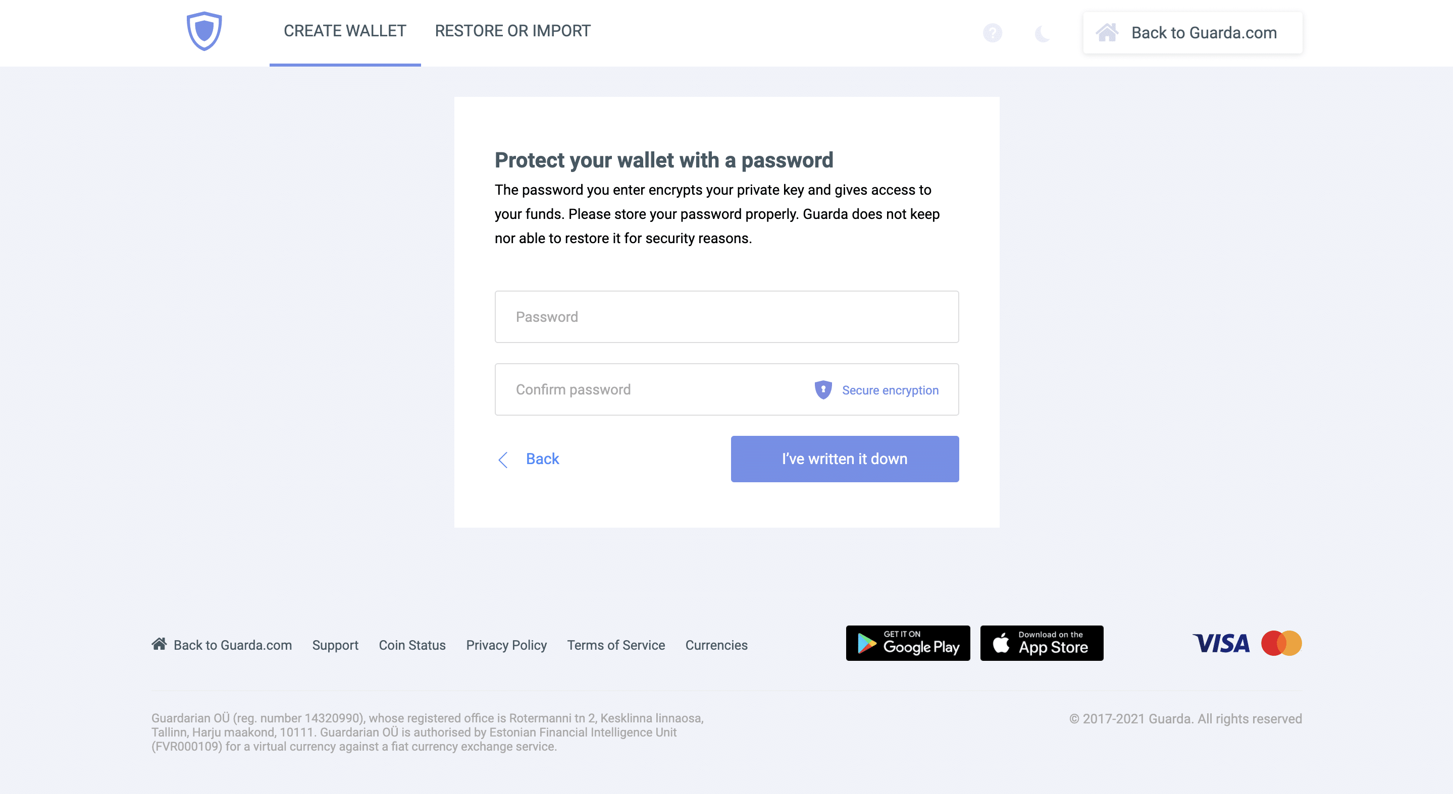Screen dimensions: 1453x794
Task: Click the Coin Status footer link
Action: 412,645
